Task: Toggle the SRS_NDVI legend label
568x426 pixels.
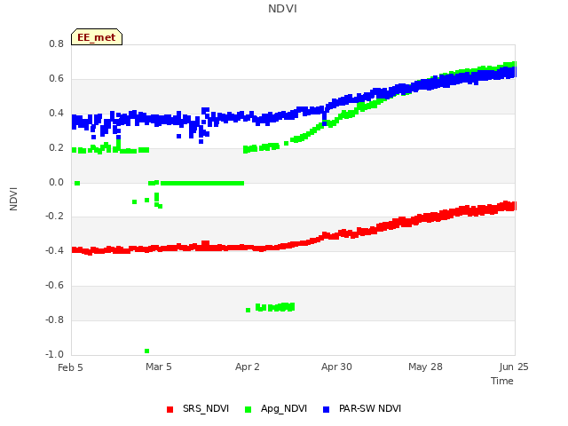Action: [x=206, y=408]
